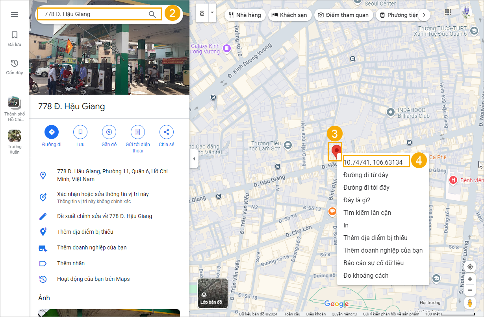Click the orange coffee cup marker
The image size is (484, 317).
pos(333,212)
